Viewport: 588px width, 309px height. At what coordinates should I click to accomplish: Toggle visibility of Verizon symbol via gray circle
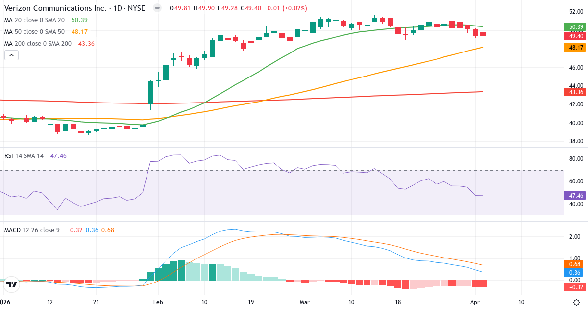[x=156, y=8]
